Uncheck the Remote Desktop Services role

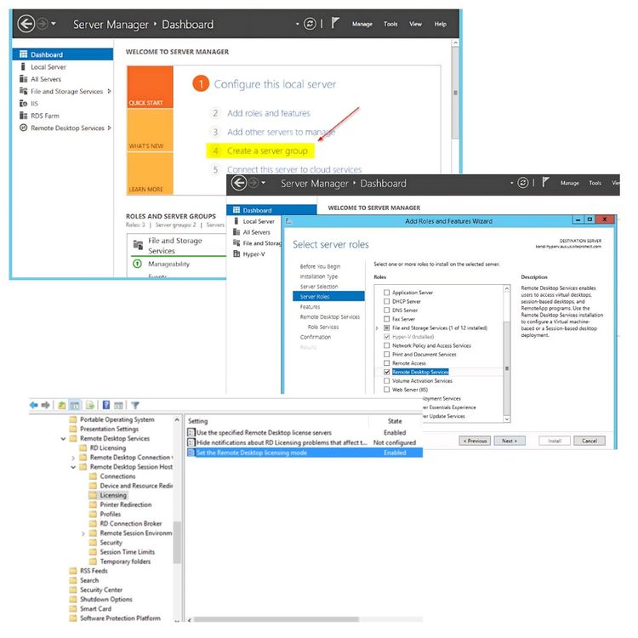coord(387,372)
